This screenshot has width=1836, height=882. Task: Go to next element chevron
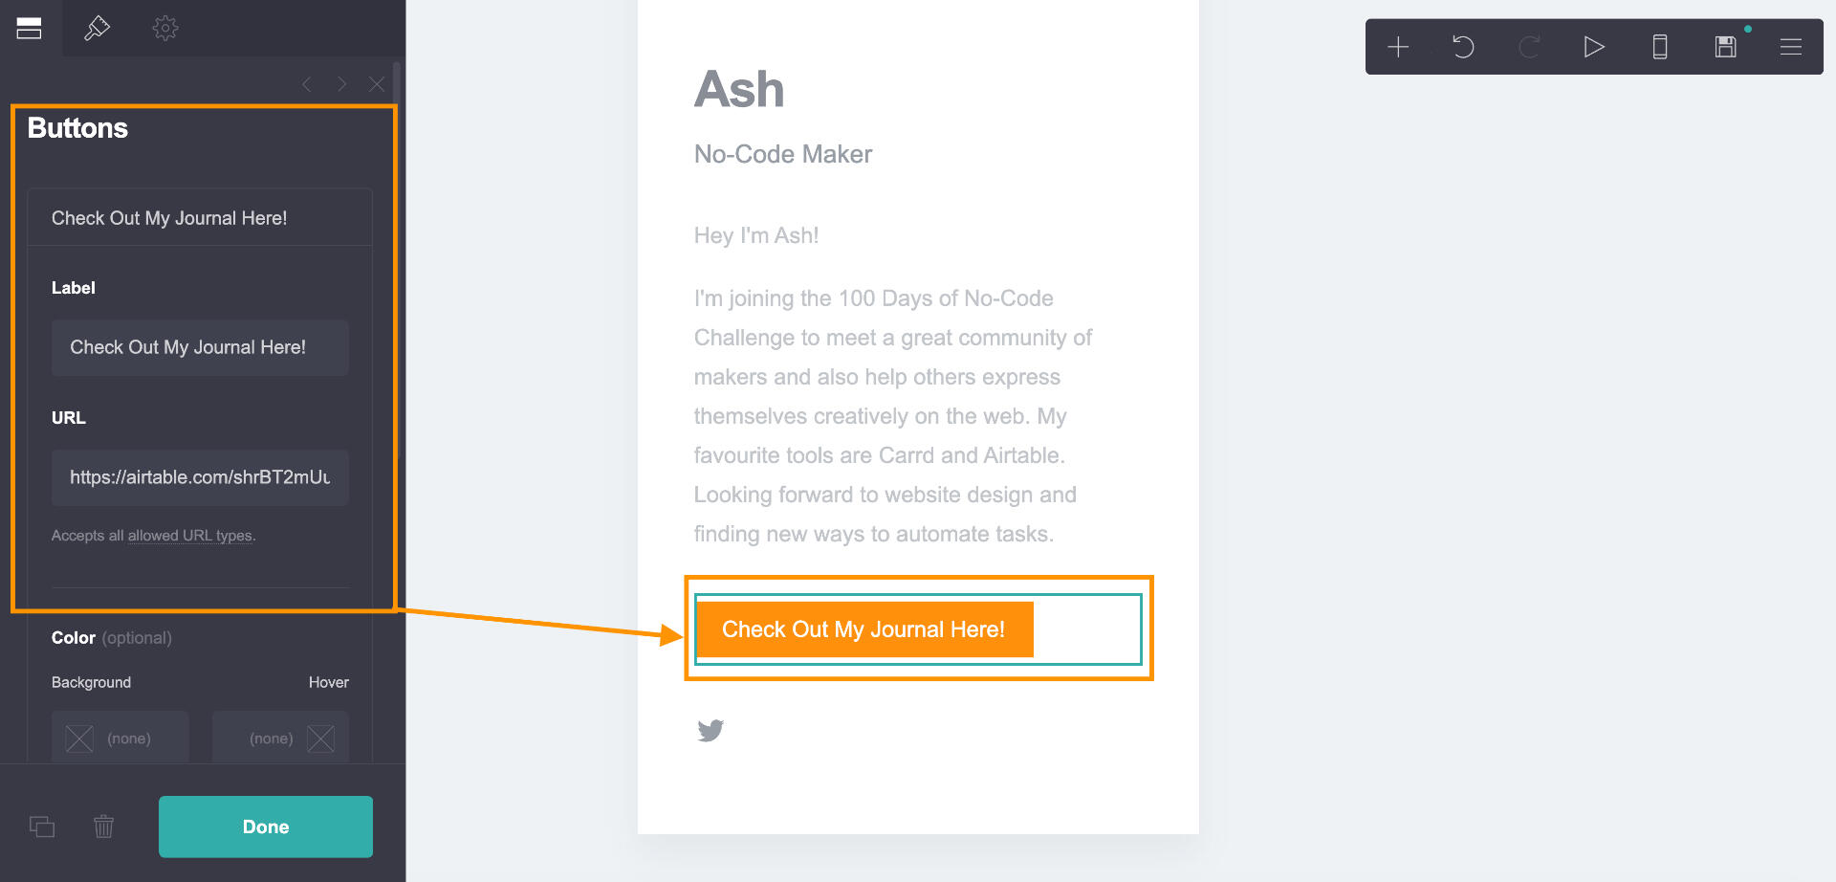(x=341, y=84)
